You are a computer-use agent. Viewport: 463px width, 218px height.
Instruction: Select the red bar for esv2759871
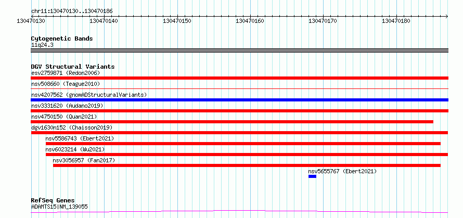239,78
